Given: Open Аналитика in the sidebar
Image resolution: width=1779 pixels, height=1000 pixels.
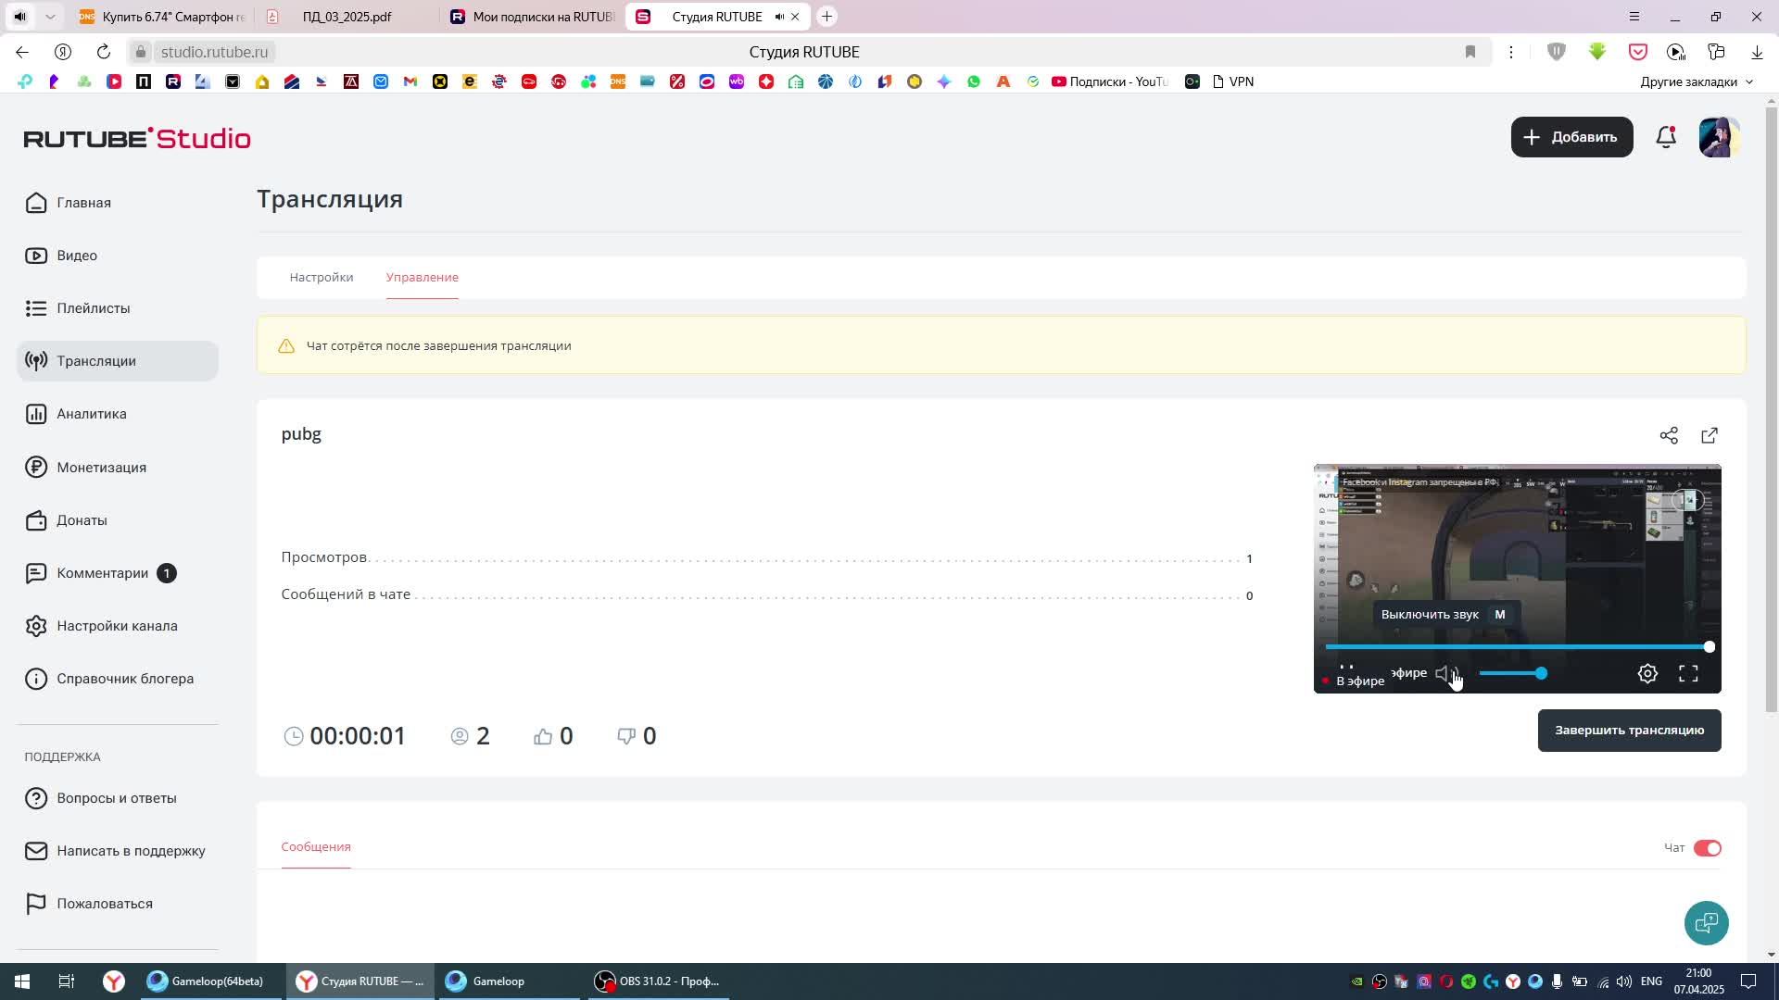Looking at the screenshot, I should click(91, 414).
